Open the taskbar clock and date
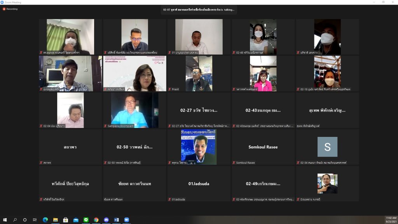This screenshot has width=398, height=224. point(390,220)
